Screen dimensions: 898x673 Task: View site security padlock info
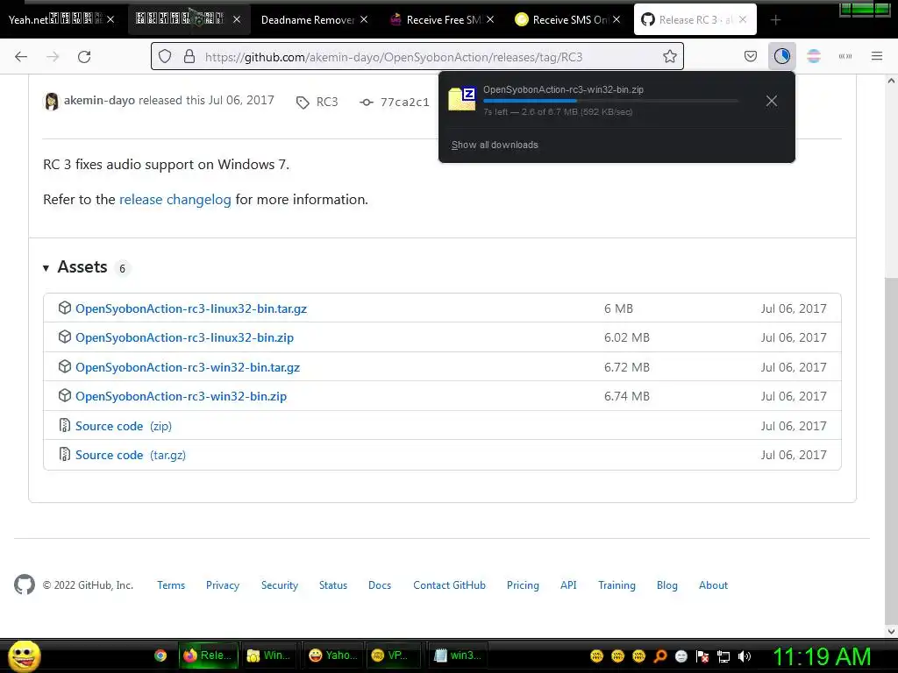click(189, 56)
